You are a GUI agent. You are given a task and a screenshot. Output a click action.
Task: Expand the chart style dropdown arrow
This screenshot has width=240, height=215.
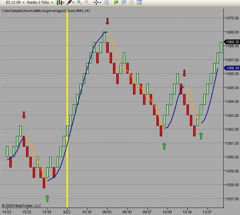(64, 3)
